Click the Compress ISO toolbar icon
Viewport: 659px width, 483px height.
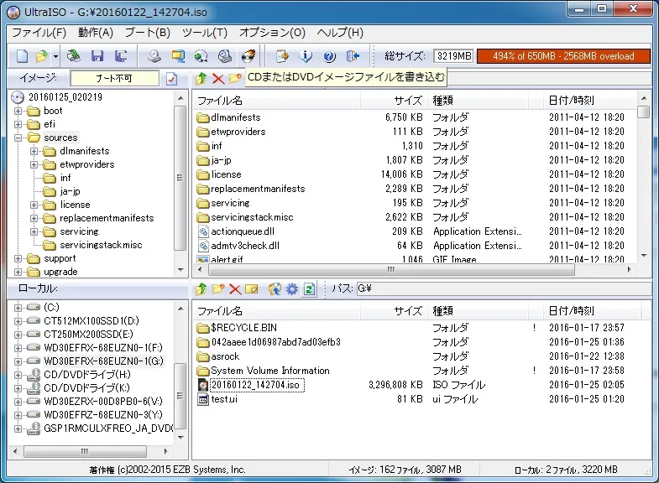pyautogui.click(x=178, y=56)
